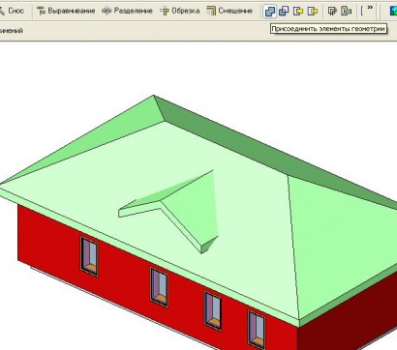Activate the Выравнивание align tool

(66, 11)
